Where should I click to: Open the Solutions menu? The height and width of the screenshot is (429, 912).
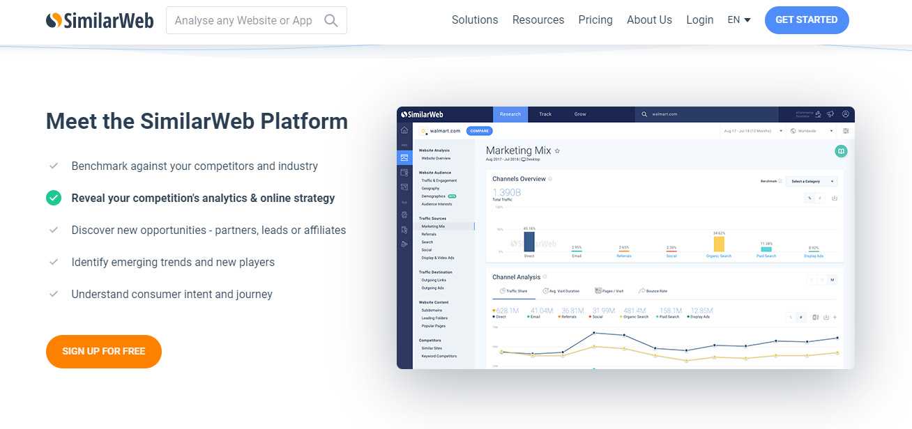tap(475, 20)
